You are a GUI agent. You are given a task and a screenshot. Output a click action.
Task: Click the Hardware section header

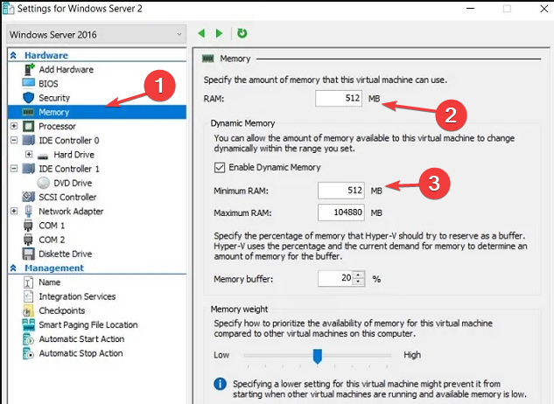click(46, 55)
